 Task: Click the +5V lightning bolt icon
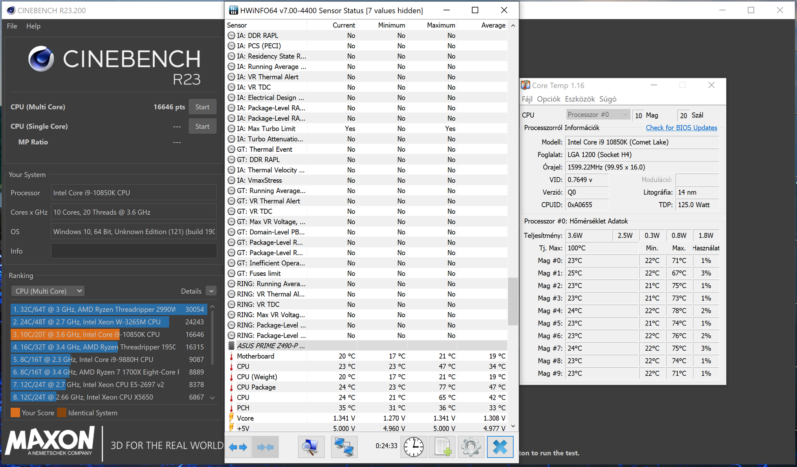pyautogui.click(x=231, y=428)
